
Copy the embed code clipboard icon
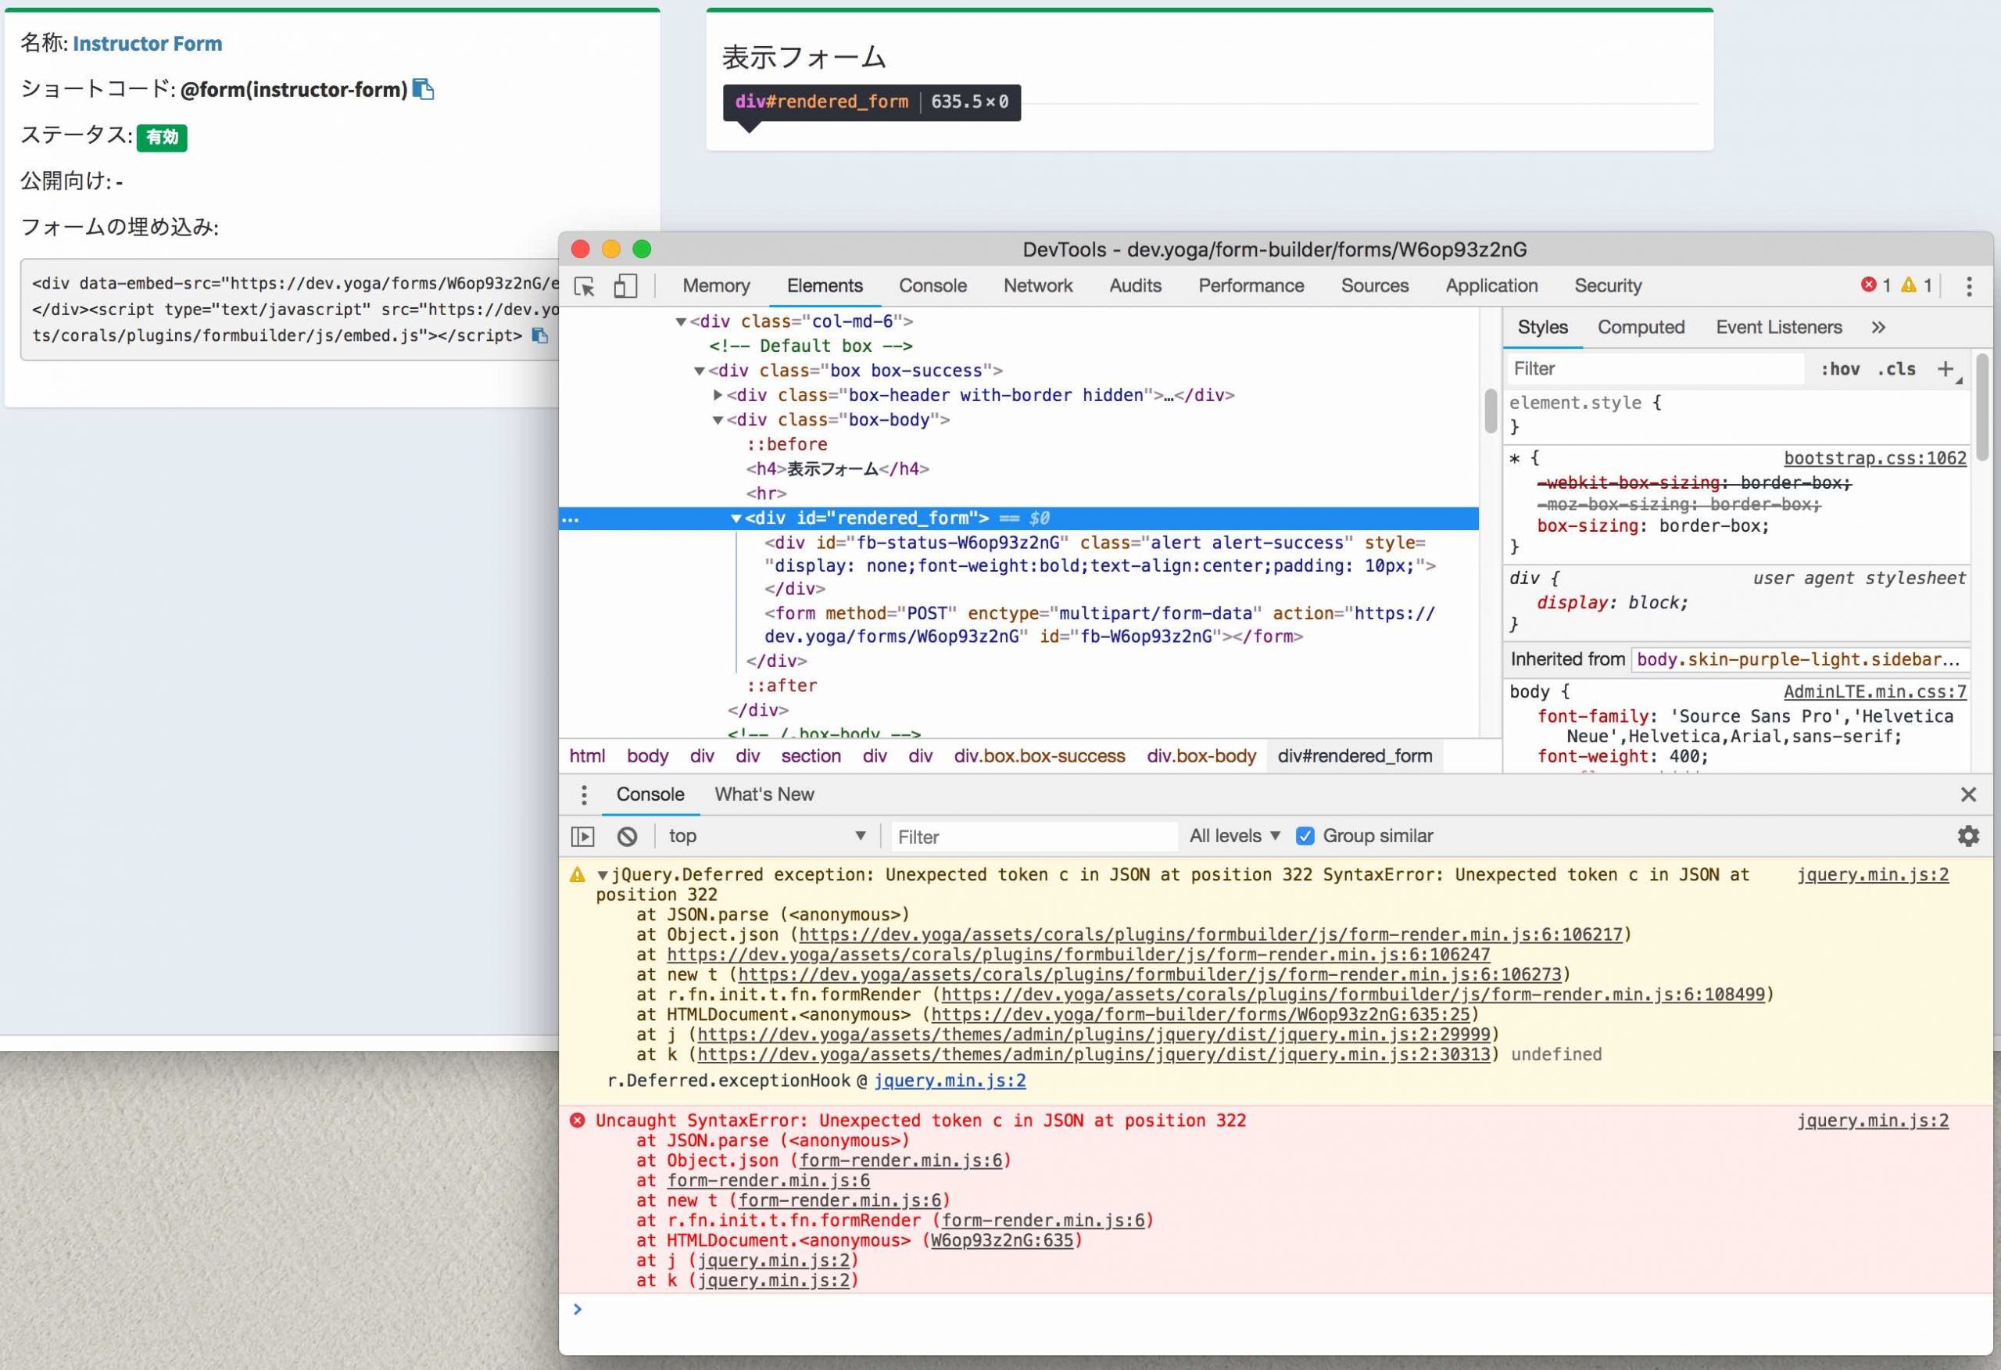[x=540, y=335]
